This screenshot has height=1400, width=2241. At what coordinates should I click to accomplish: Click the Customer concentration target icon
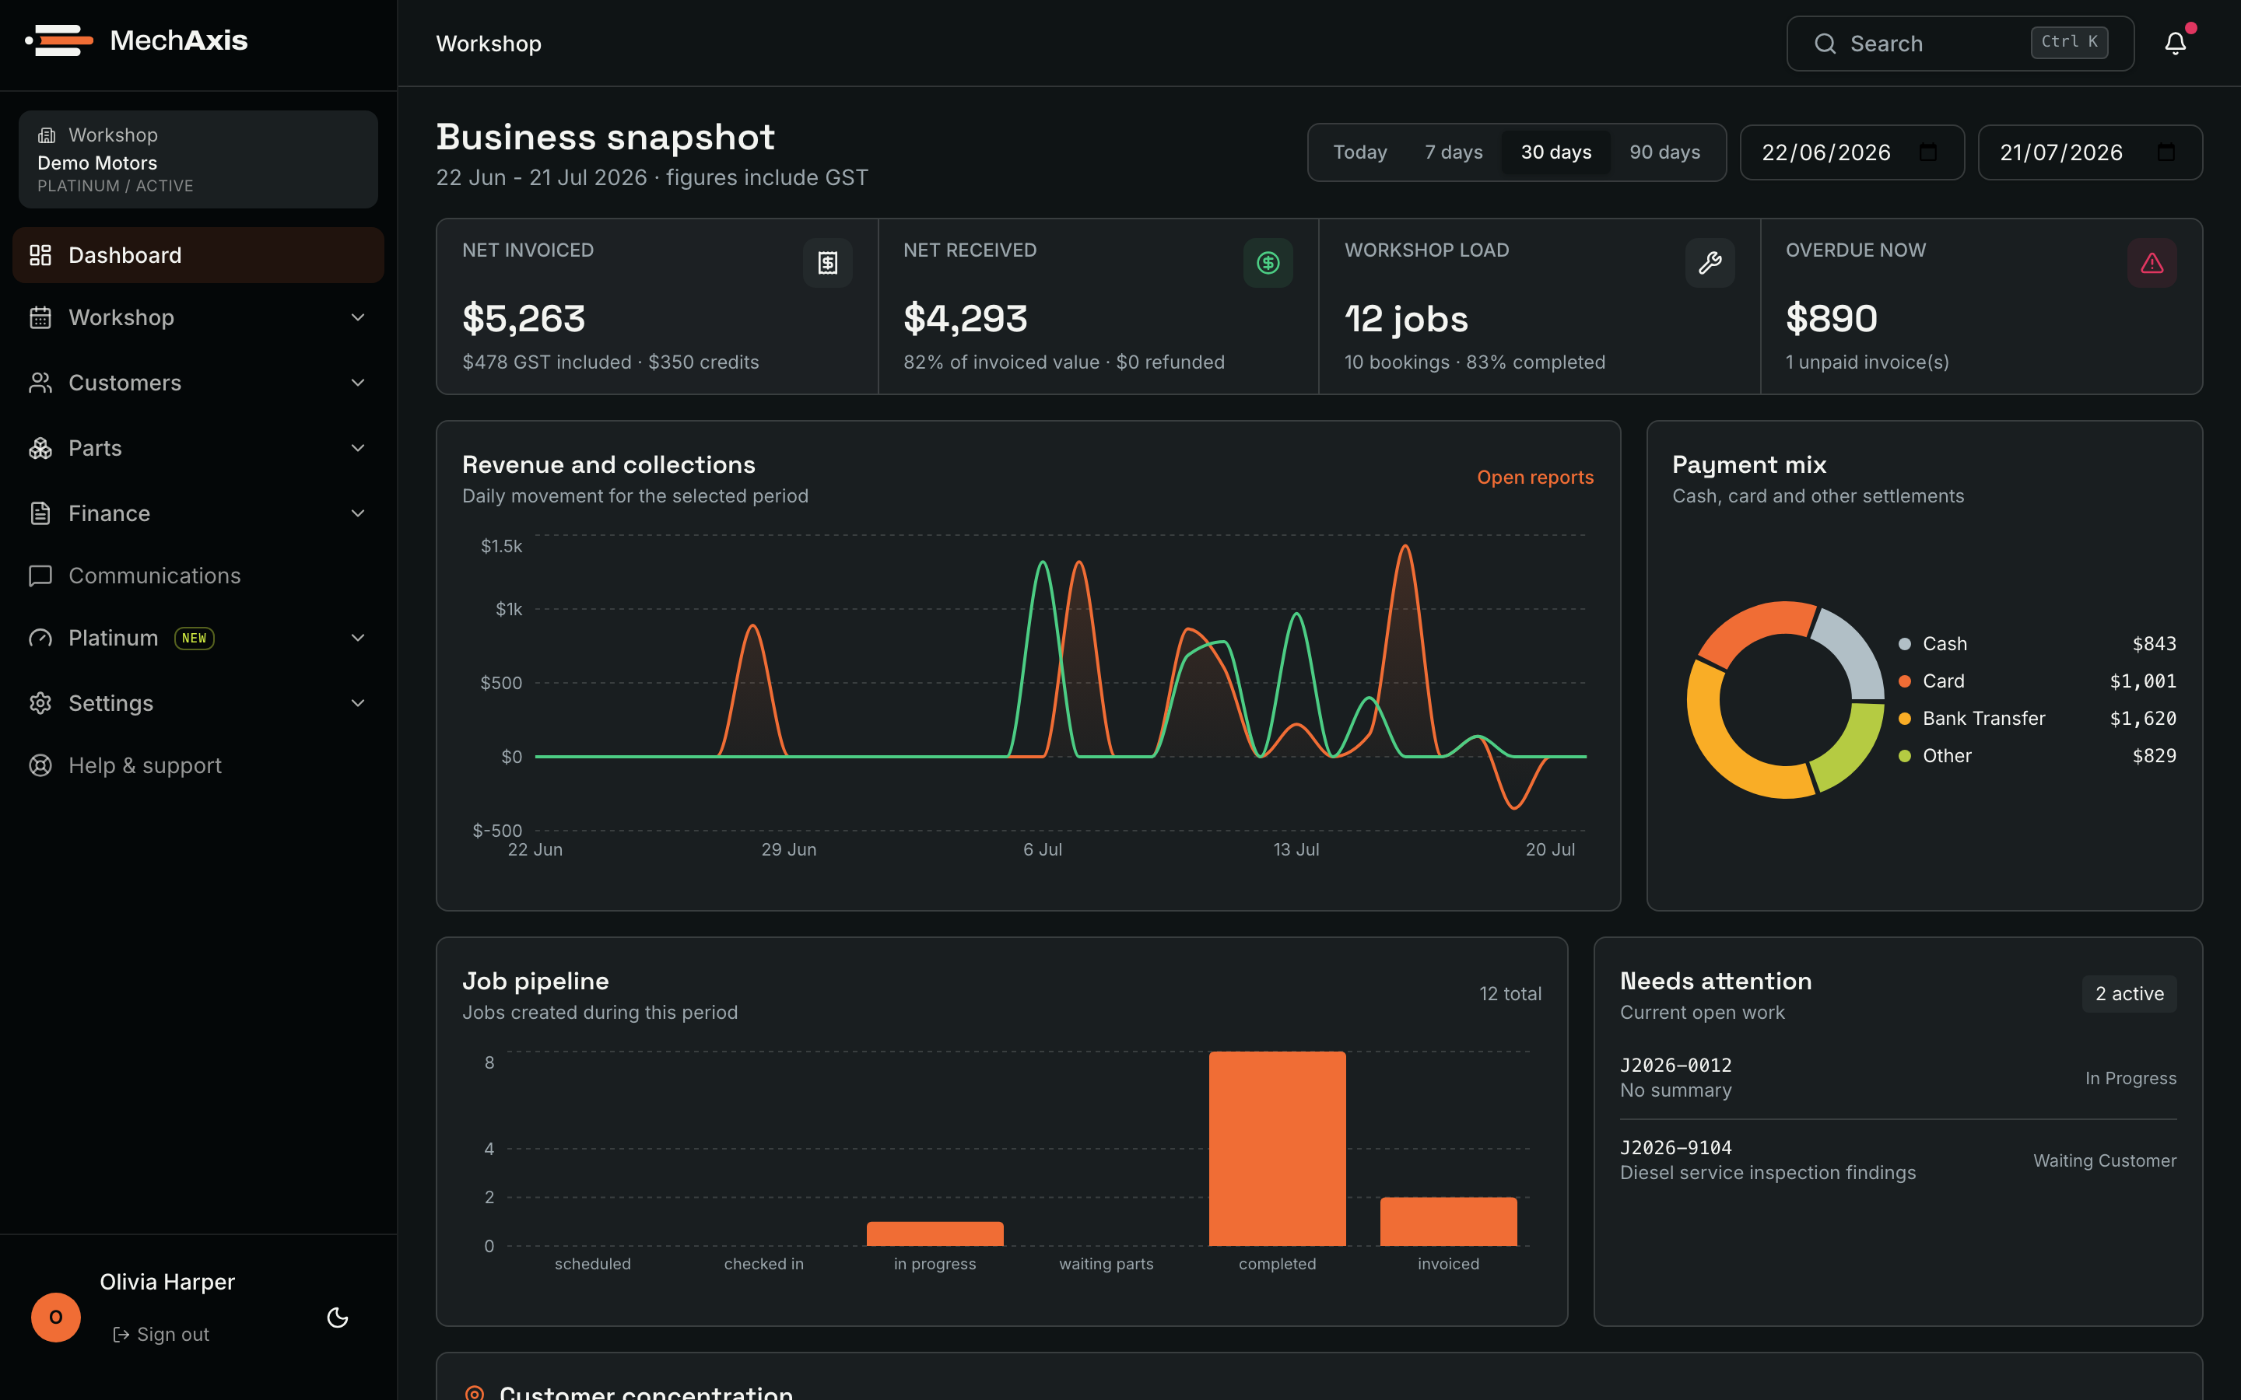click(x=474, y=1394)
